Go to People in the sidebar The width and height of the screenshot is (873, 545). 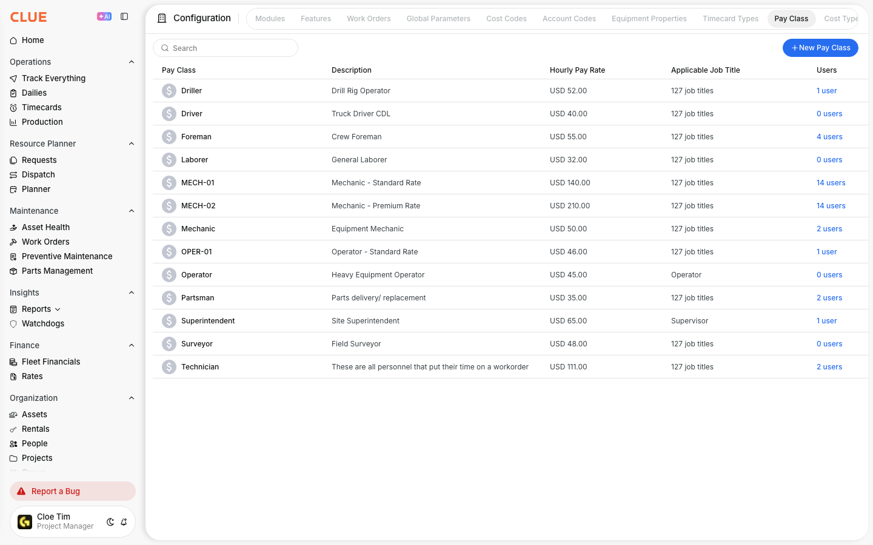click(x=35, y=444)
